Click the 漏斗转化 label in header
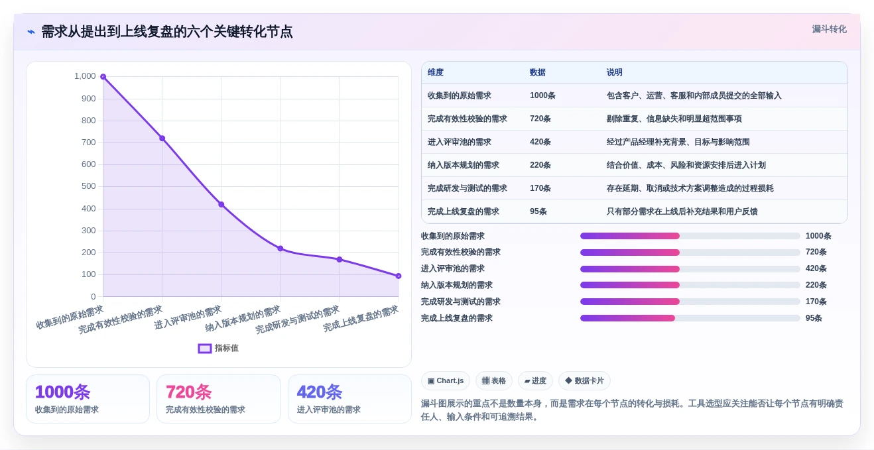 pos(829,29)
